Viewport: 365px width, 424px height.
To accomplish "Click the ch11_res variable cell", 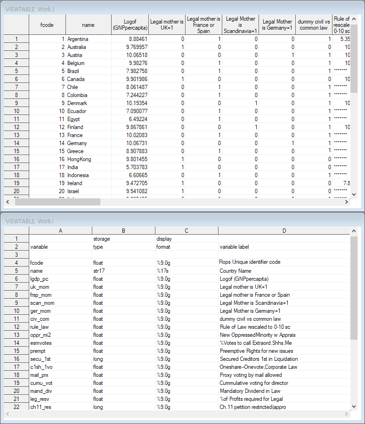I will point(61,407).
